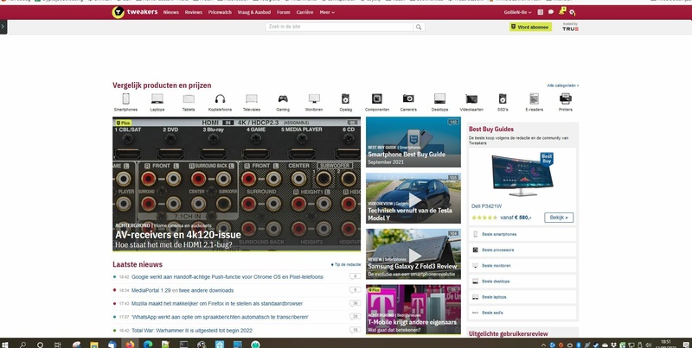Open the Reviews menu item

coord(193,12)
